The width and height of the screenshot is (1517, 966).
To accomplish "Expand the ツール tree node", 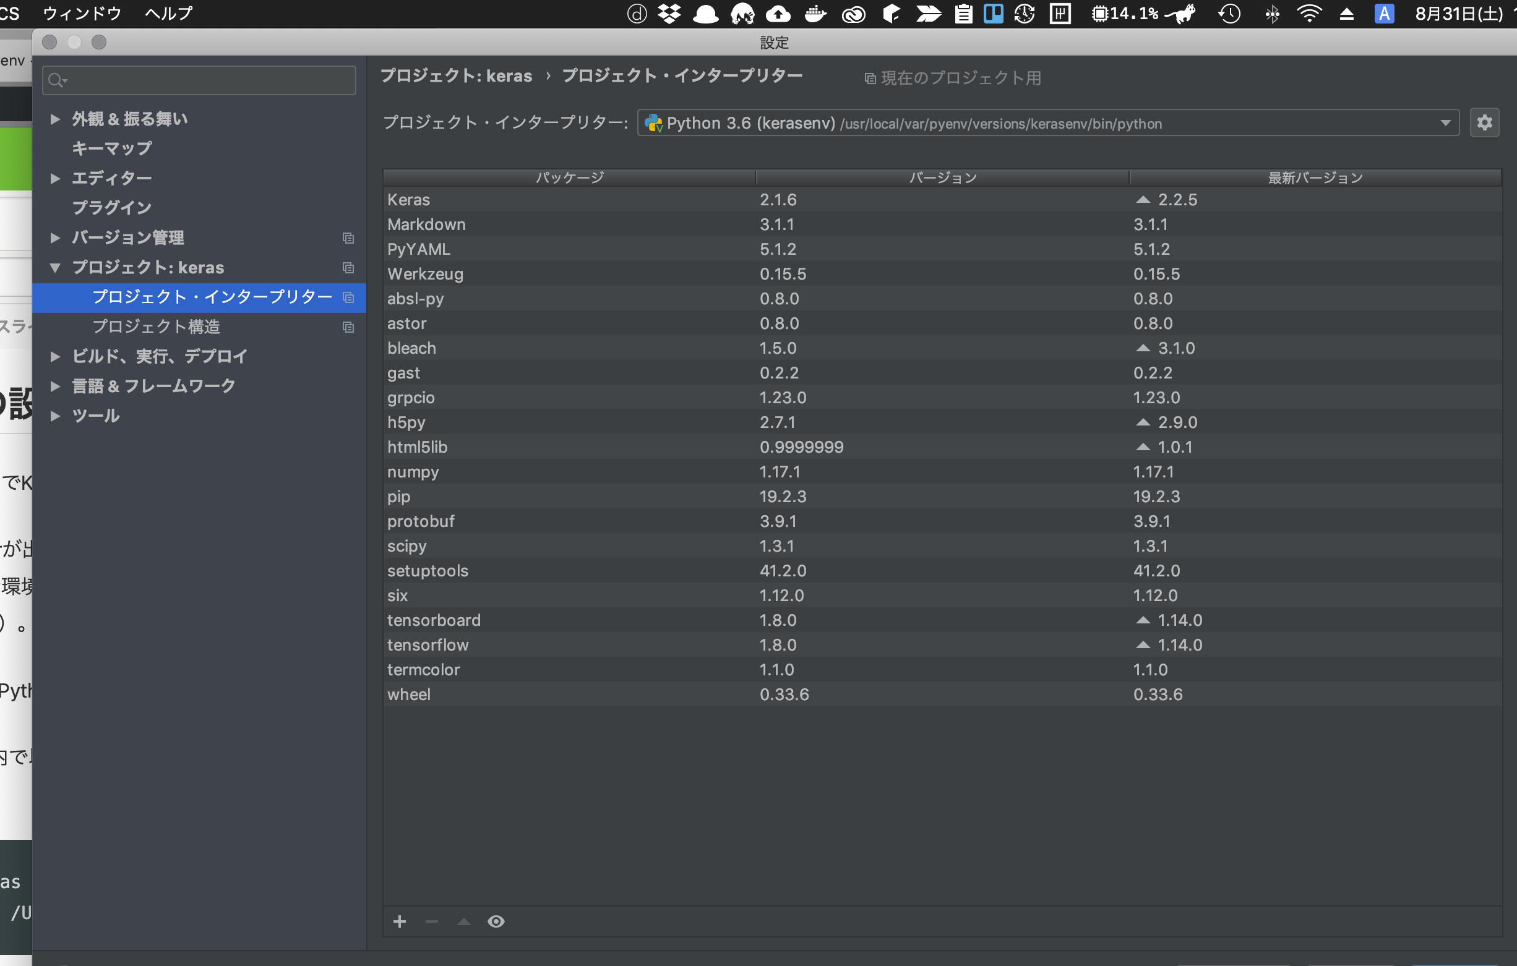I will 55,416.
